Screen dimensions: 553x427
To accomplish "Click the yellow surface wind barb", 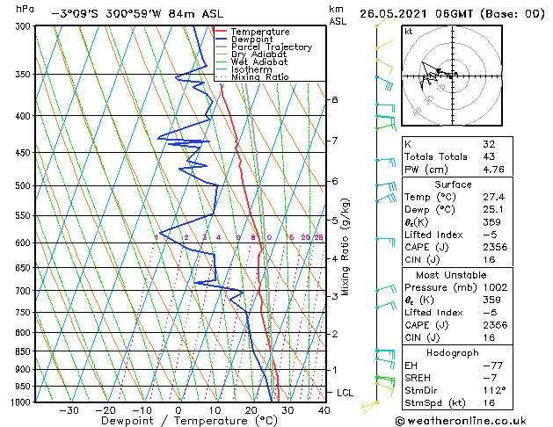I will [x=369, y=406].
